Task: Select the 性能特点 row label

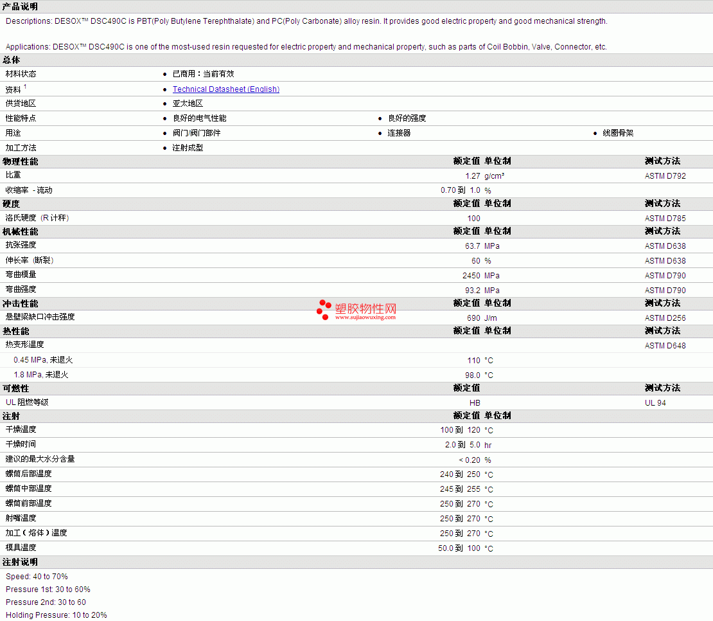Action: coord(21,118)
